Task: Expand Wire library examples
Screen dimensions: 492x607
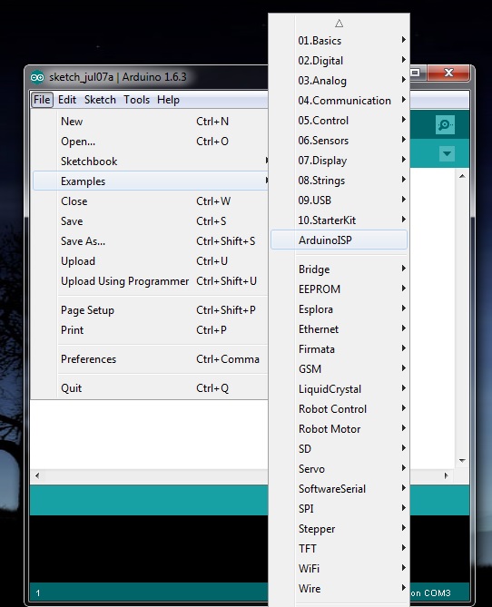Action: 339,589
